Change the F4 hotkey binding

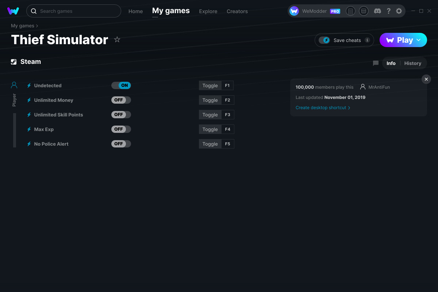228,129
